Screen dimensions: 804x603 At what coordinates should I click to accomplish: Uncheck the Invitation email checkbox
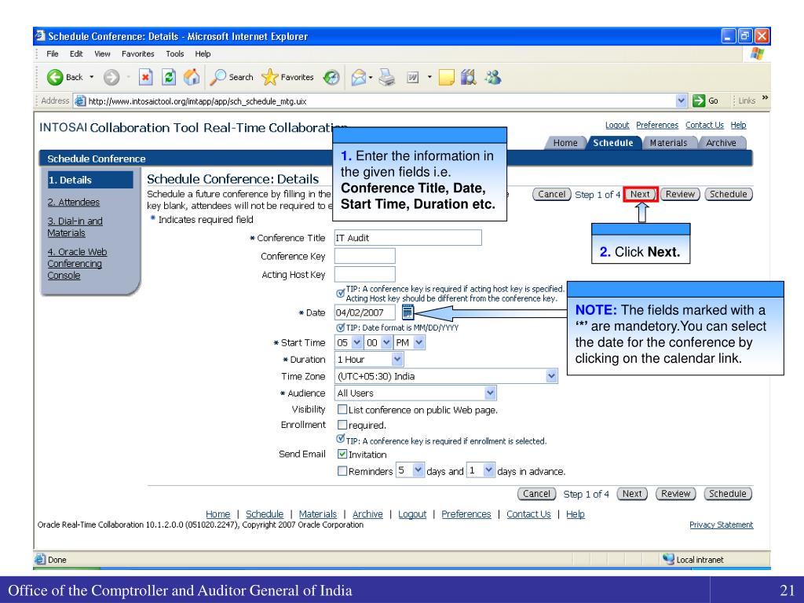pyautogui.click(x=342, y=454)
